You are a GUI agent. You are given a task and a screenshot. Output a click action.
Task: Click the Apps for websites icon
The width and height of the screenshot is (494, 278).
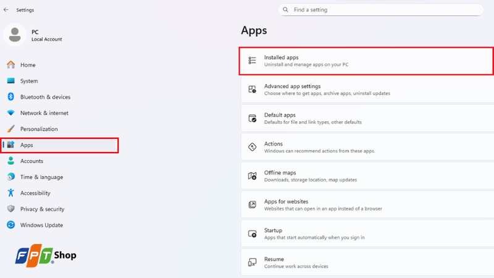(253, 204)
